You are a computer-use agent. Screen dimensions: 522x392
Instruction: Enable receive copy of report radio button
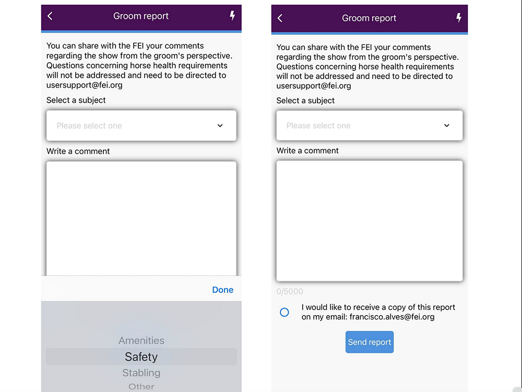(284, 312)
